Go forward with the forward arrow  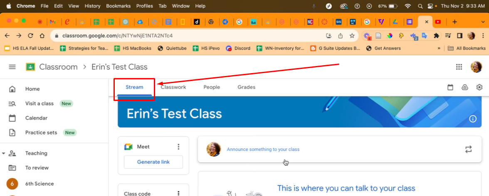click(x=19, y=36)
